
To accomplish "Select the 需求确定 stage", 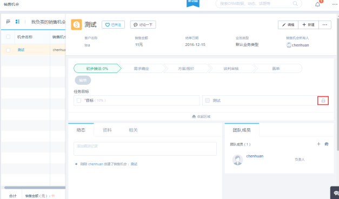I will [x=142, y=69].
